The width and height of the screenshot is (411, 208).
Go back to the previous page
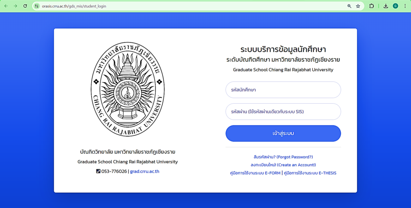pos(6,6)
